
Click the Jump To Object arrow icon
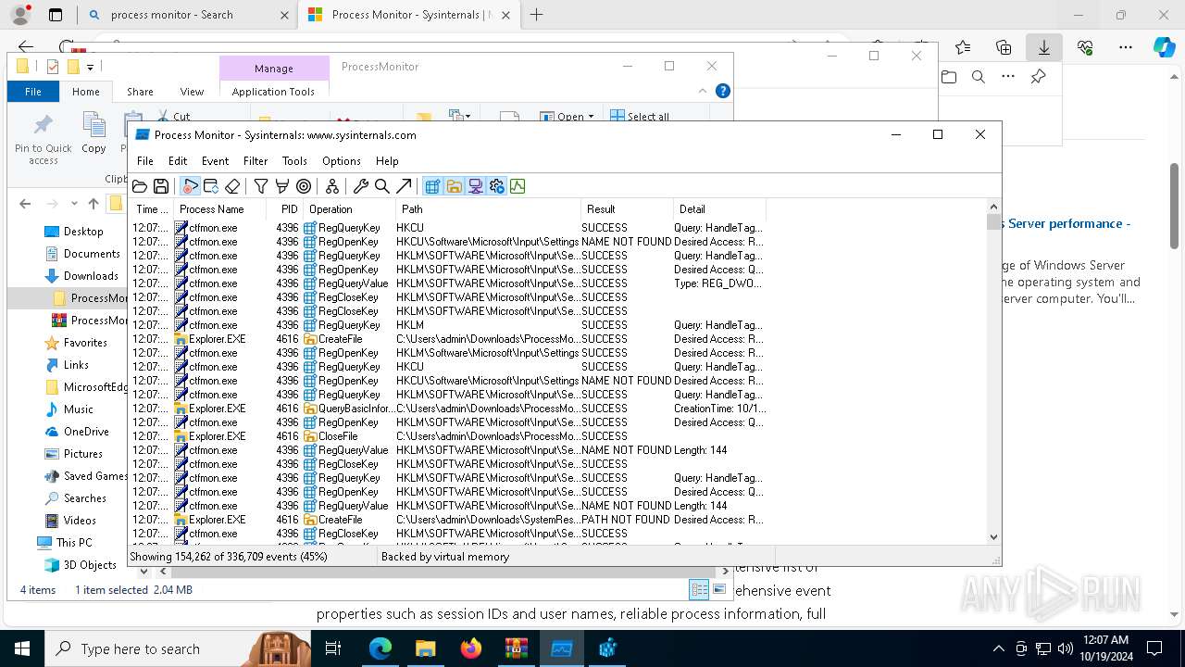(404, 186)
